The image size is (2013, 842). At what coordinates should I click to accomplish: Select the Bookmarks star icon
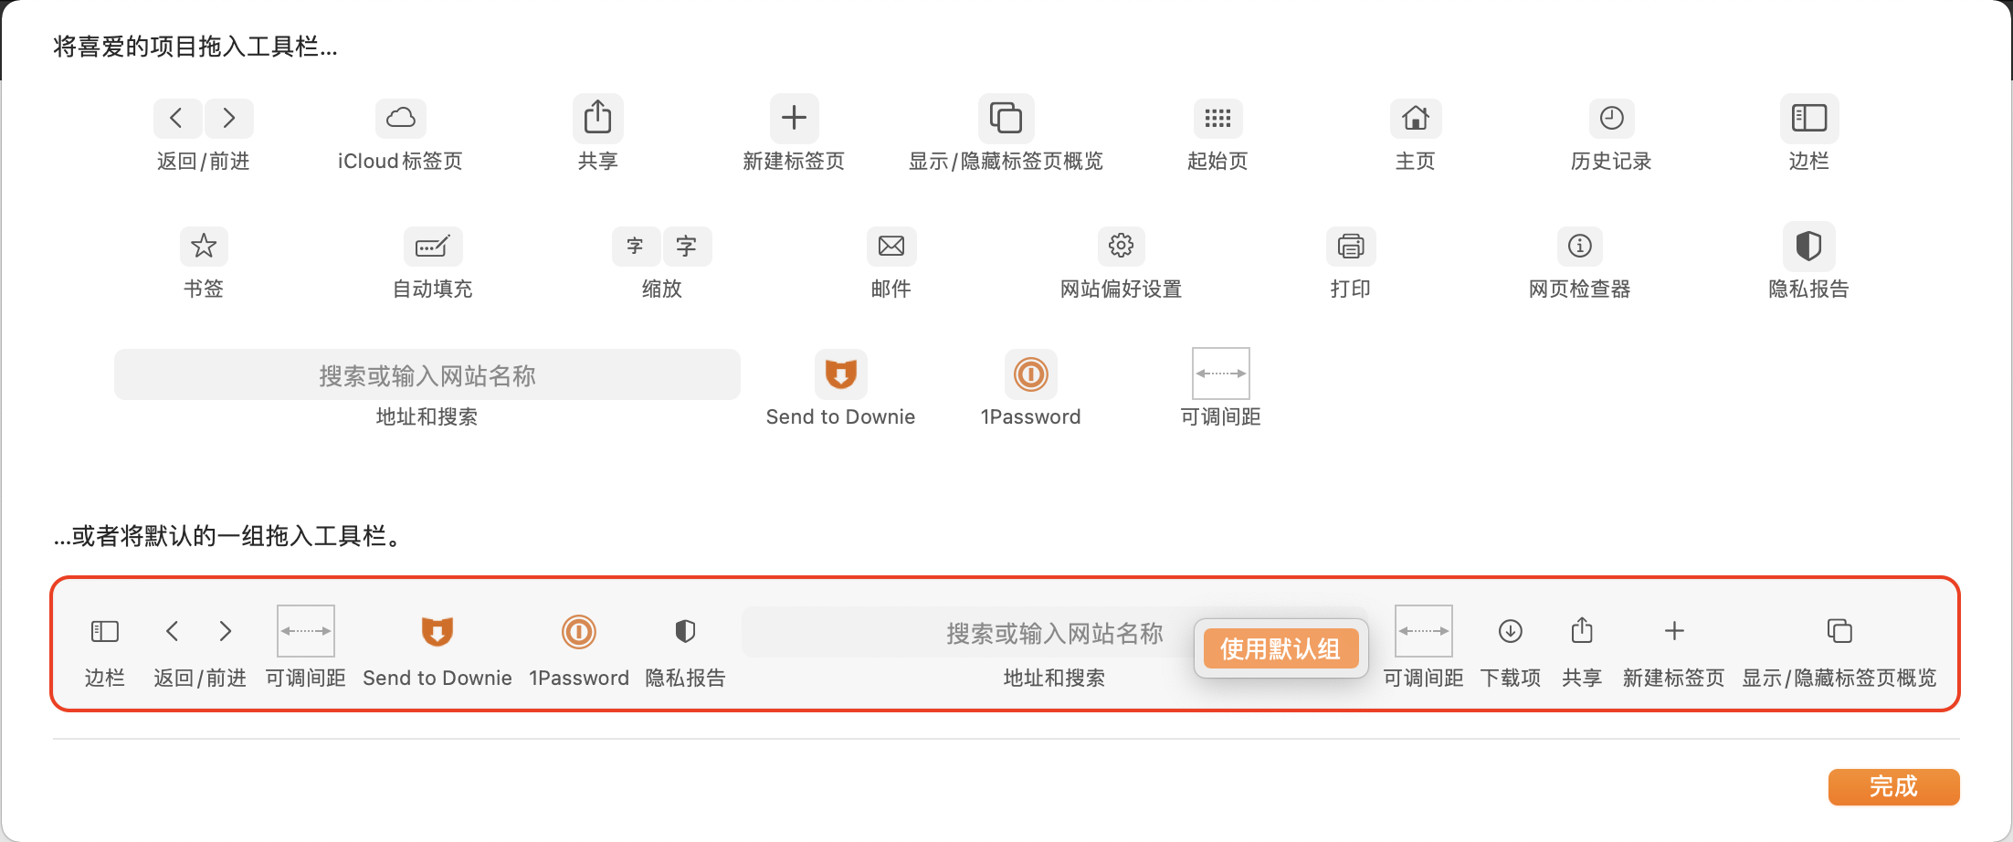pyautogui.click(x=203, y=246)
